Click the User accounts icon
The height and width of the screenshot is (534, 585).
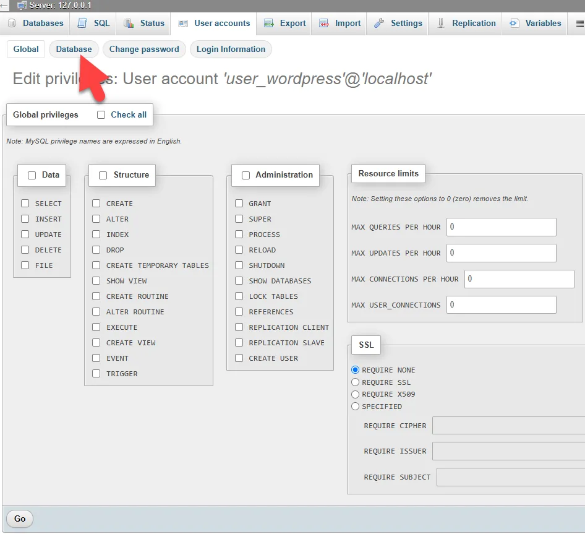click(x=183, y=23)
